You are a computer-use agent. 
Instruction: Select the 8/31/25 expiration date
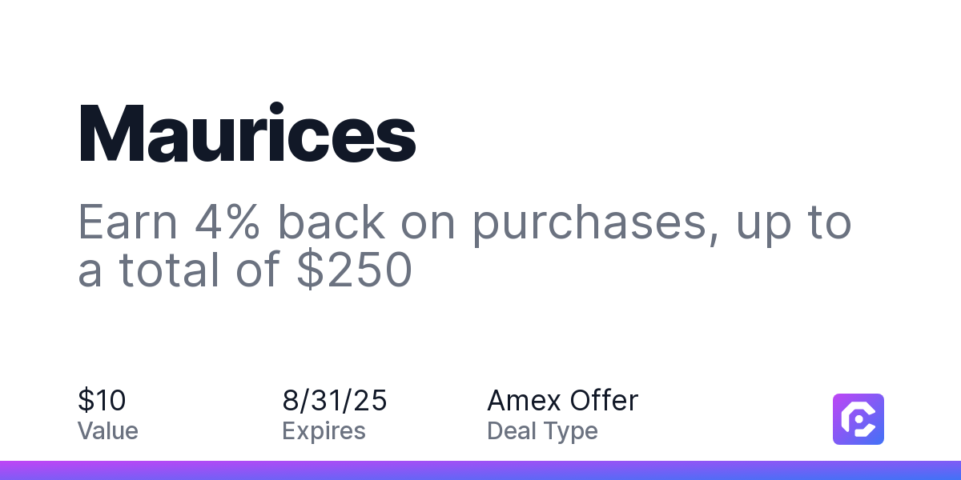335,400
